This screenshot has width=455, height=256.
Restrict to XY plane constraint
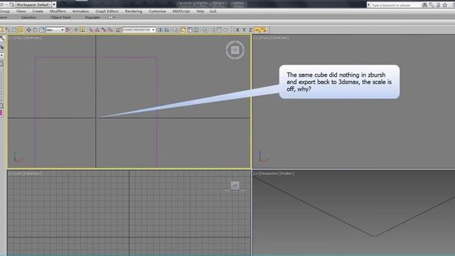pos(257,30)
